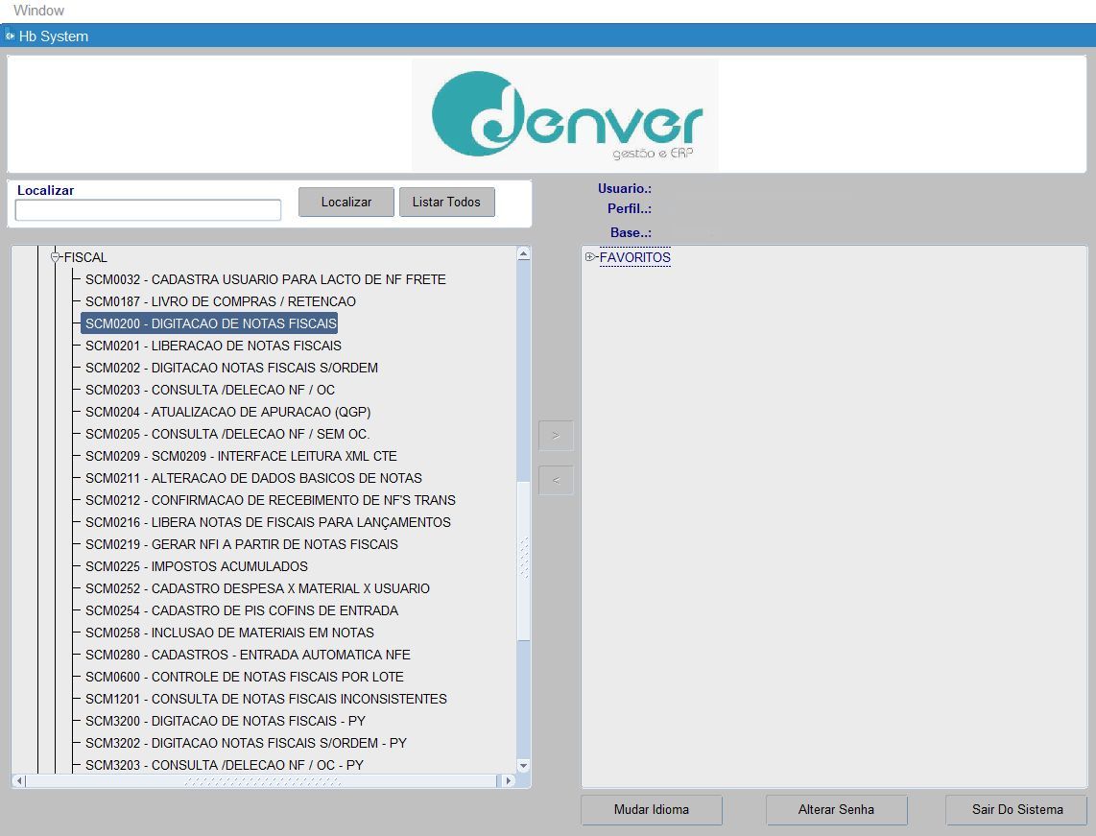Select SCM0203 - CONSULTA /DELECAO NF / OC
The width and height of the screenshot is (1096, 836).
click(209, 390)
